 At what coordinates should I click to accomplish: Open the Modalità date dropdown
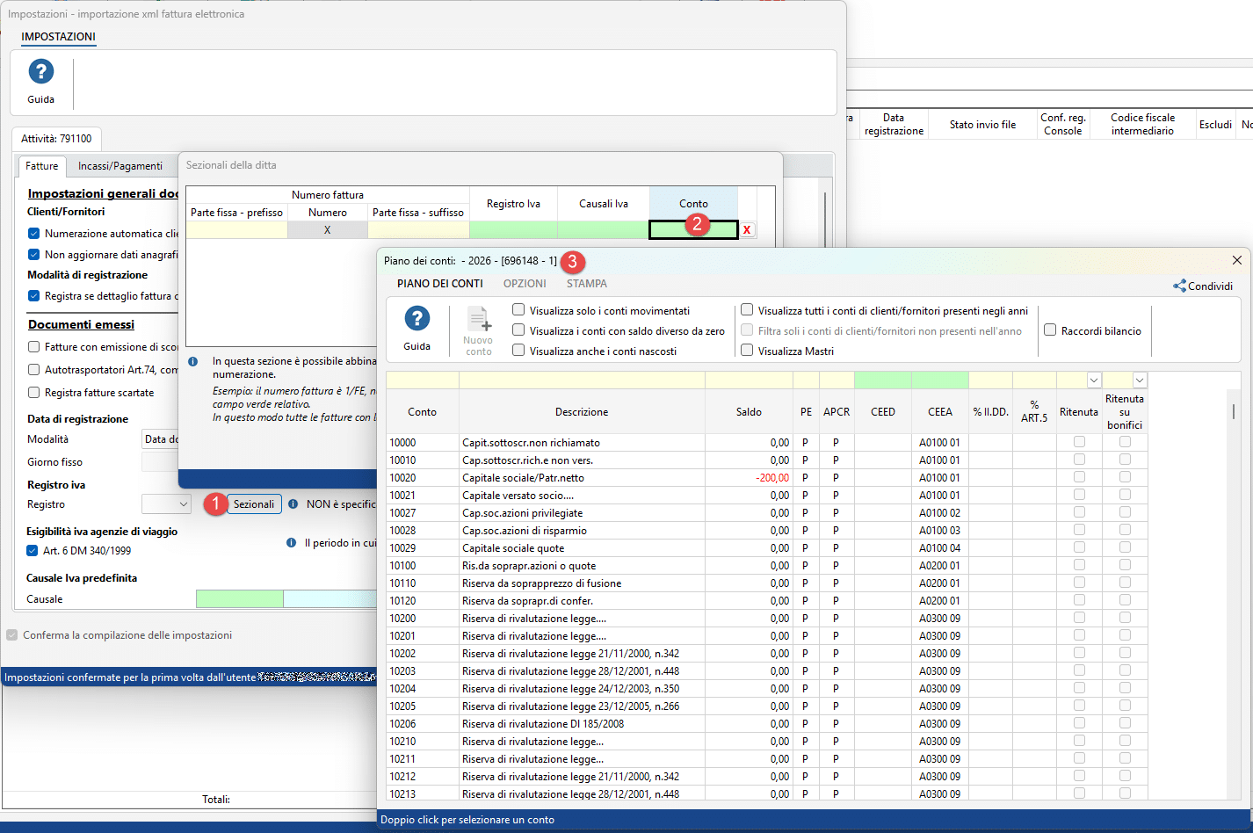click(161, 439)
